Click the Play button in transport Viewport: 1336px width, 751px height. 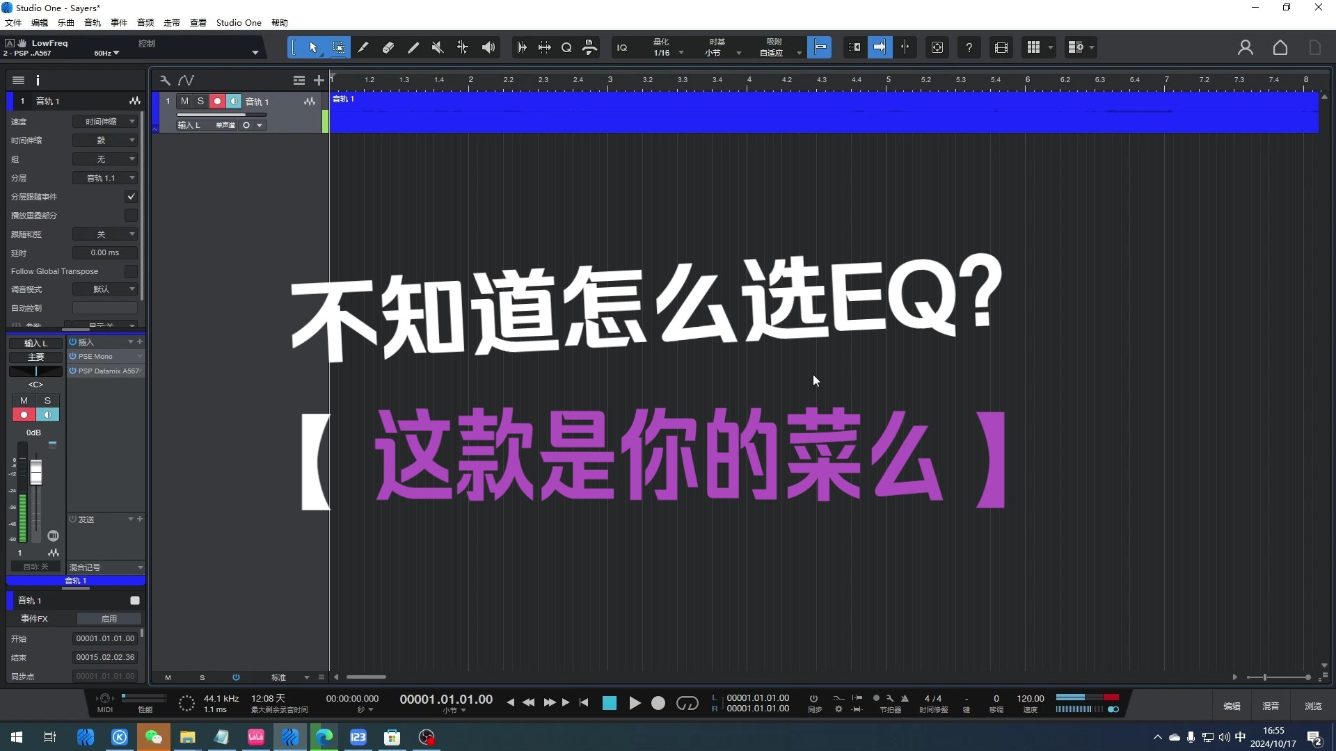pyautogui.click(x=635, y=703)
